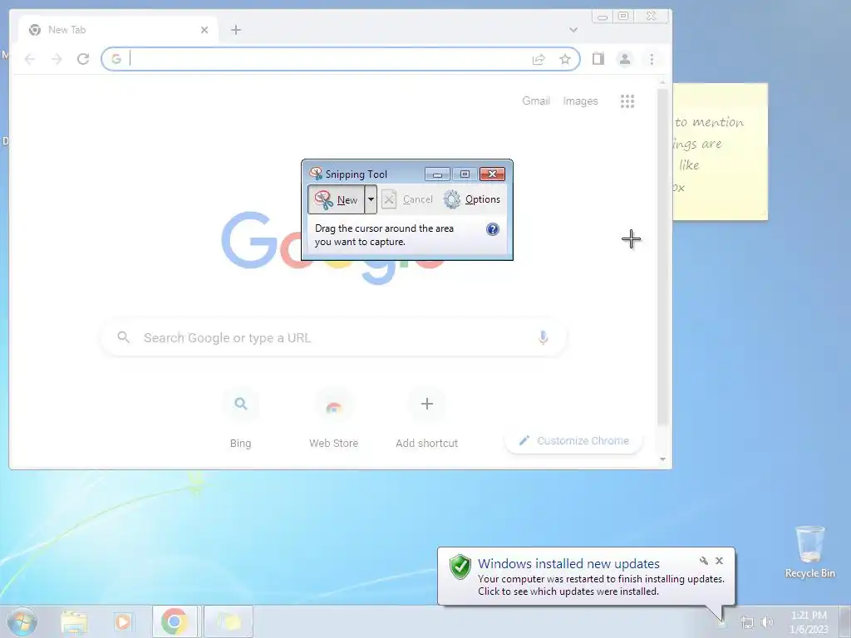Click Chrome's forward arrow
Viewport: 851px width, 638px height.
(x=57, y=59)
